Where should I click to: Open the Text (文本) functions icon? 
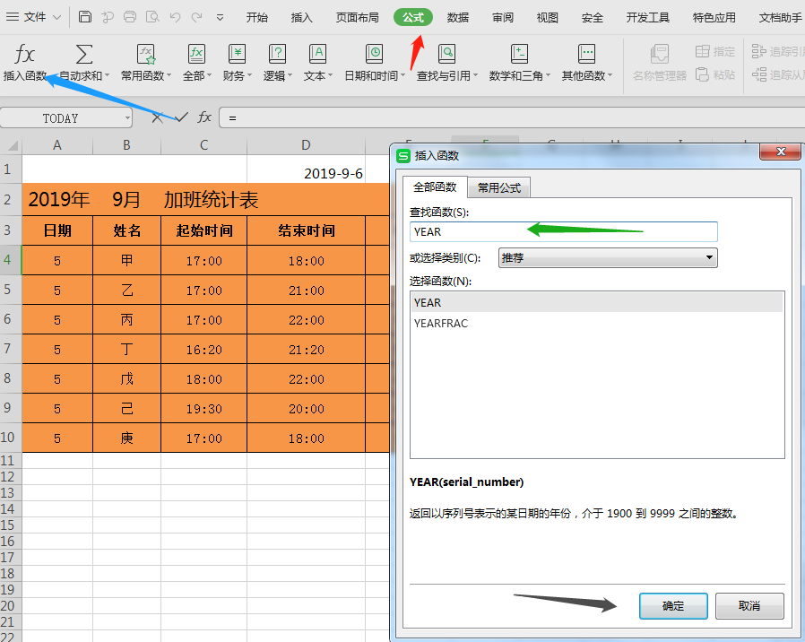pyautogui.click(x=318, y=54)
